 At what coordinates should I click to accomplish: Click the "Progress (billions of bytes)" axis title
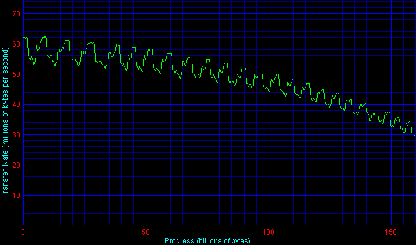207,240
